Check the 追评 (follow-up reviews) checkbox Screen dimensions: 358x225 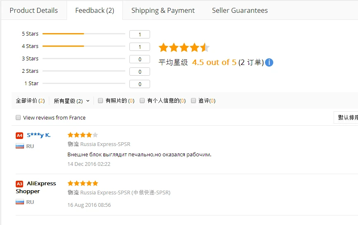(x=193, y=101)
